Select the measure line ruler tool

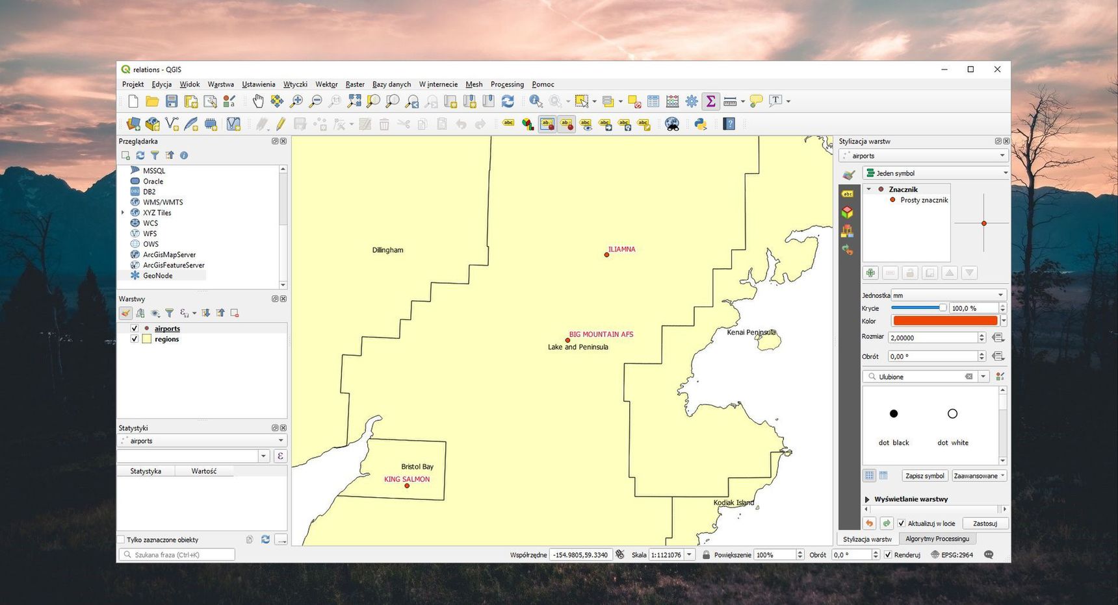[x=730, y=101]
